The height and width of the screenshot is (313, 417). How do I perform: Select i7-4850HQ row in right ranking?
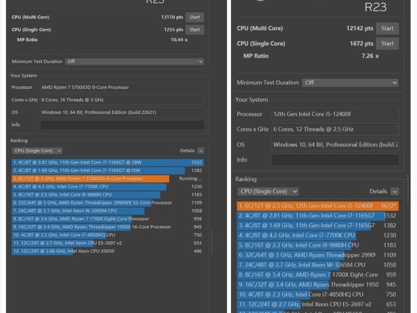tap(318, 294)
